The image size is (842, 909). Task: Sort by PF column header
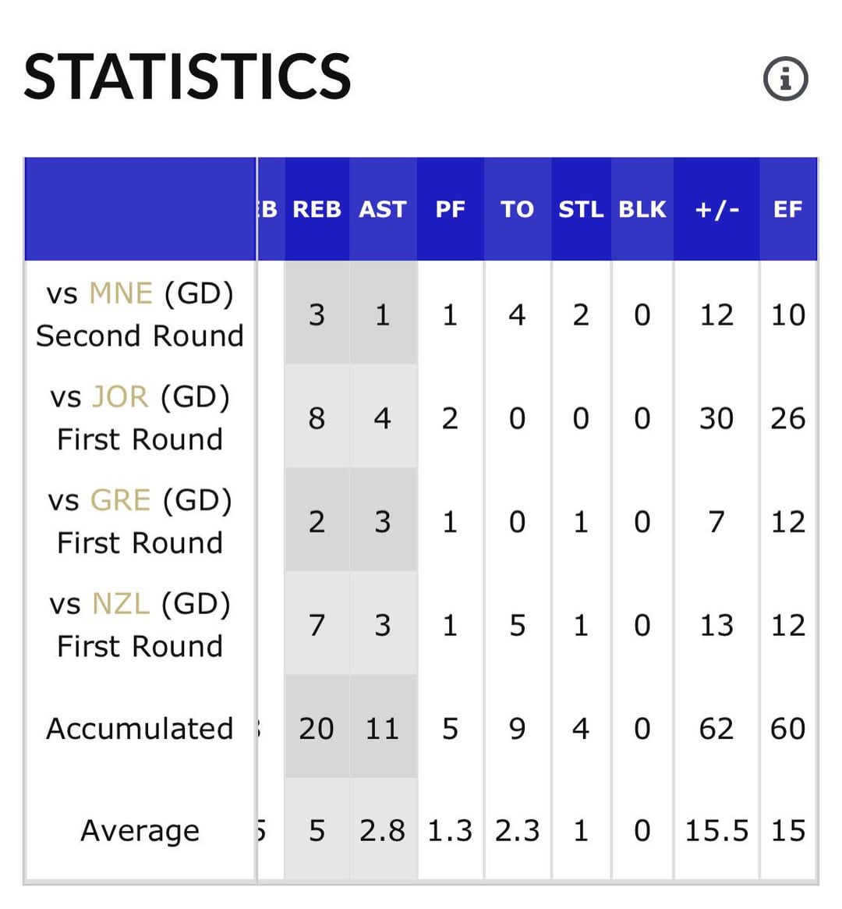[x=450, y=209]
